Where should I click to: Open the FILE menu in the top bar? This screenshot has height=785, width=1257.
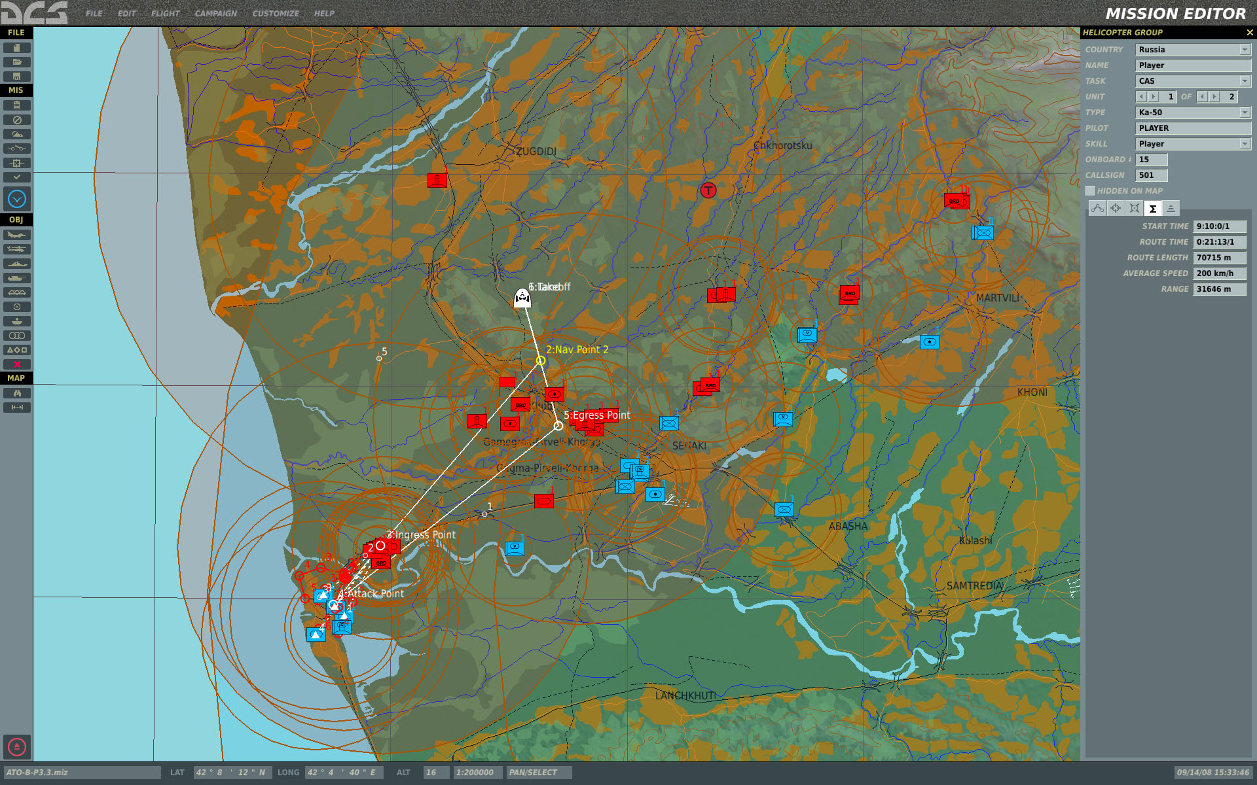tap(94, 13)
